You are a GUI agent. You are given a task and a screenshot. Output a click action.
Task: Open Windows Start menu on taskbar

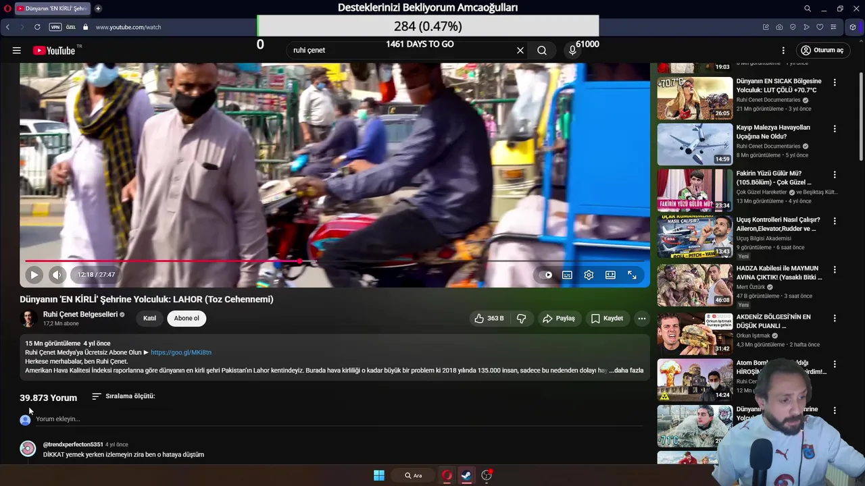click(x=379, y=475)
